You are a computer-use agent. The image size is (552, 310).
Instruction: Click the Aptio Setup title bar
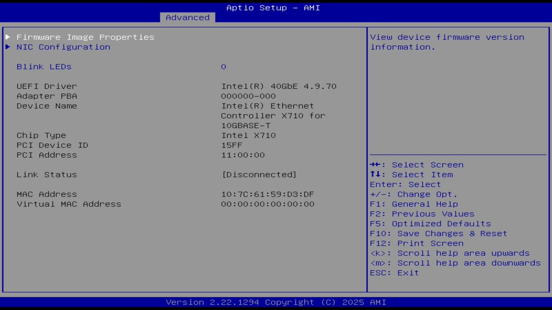[x=273, y=7]
